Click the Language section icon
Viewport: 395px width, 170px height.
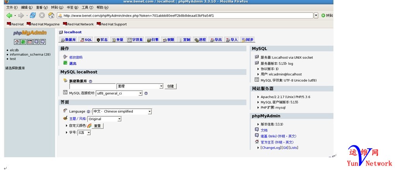(x=65, y=111)
